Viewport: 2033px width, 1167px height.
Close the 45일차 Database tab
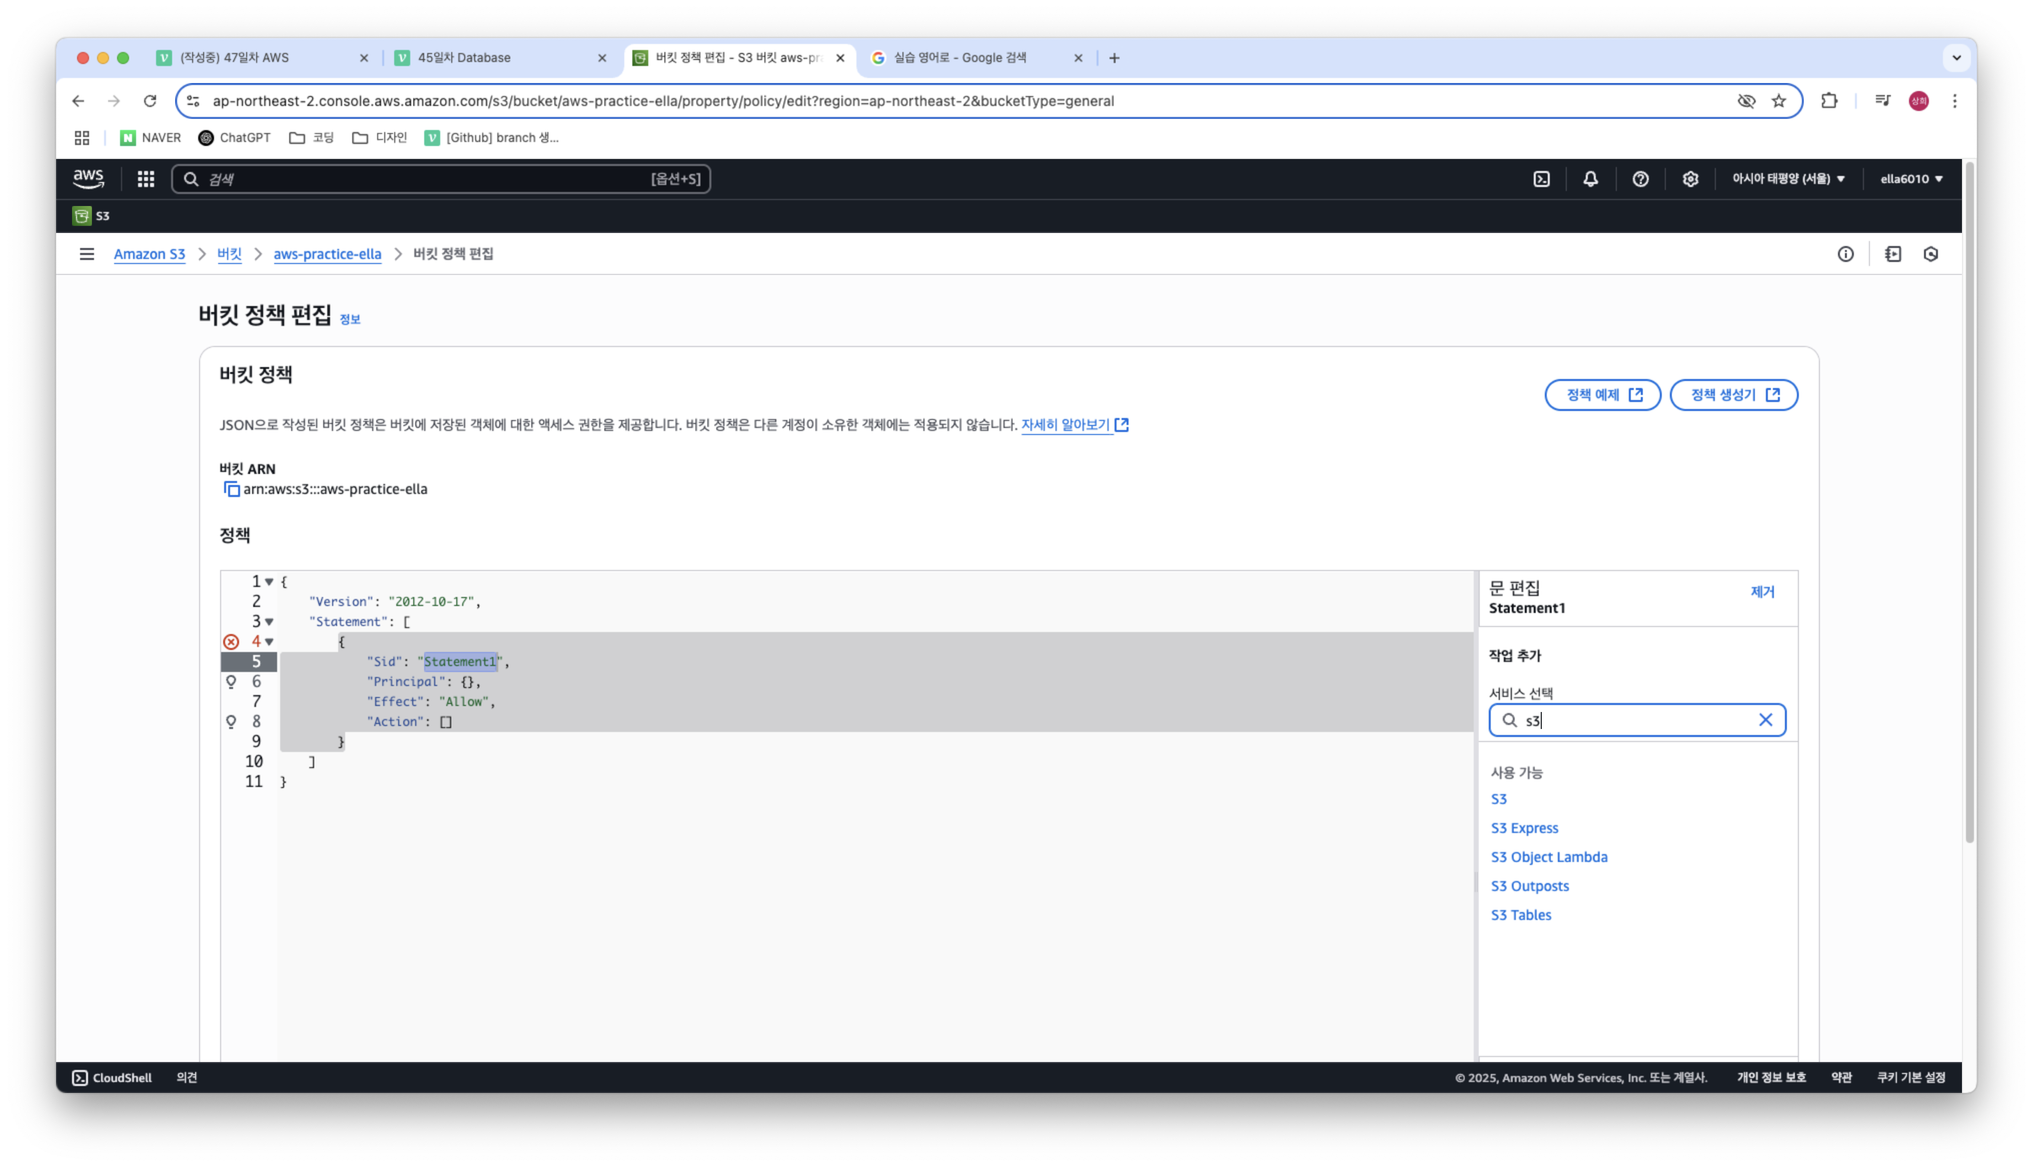click(602, 57)
